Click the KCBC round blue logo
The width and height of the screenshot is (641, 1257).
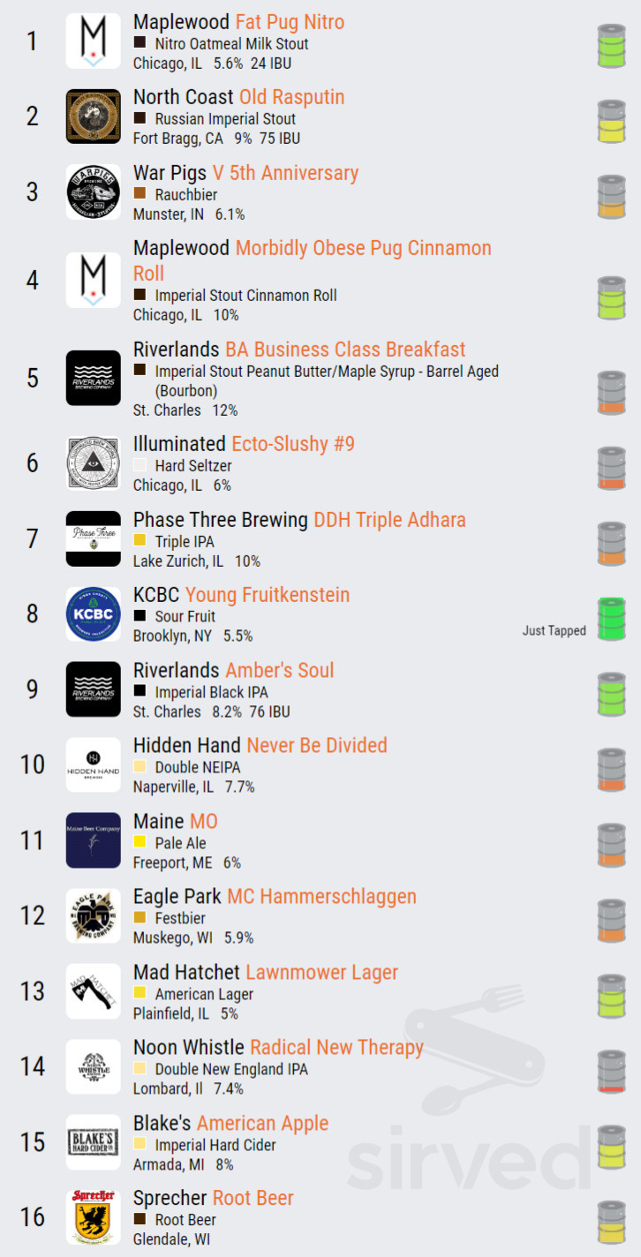93,613
